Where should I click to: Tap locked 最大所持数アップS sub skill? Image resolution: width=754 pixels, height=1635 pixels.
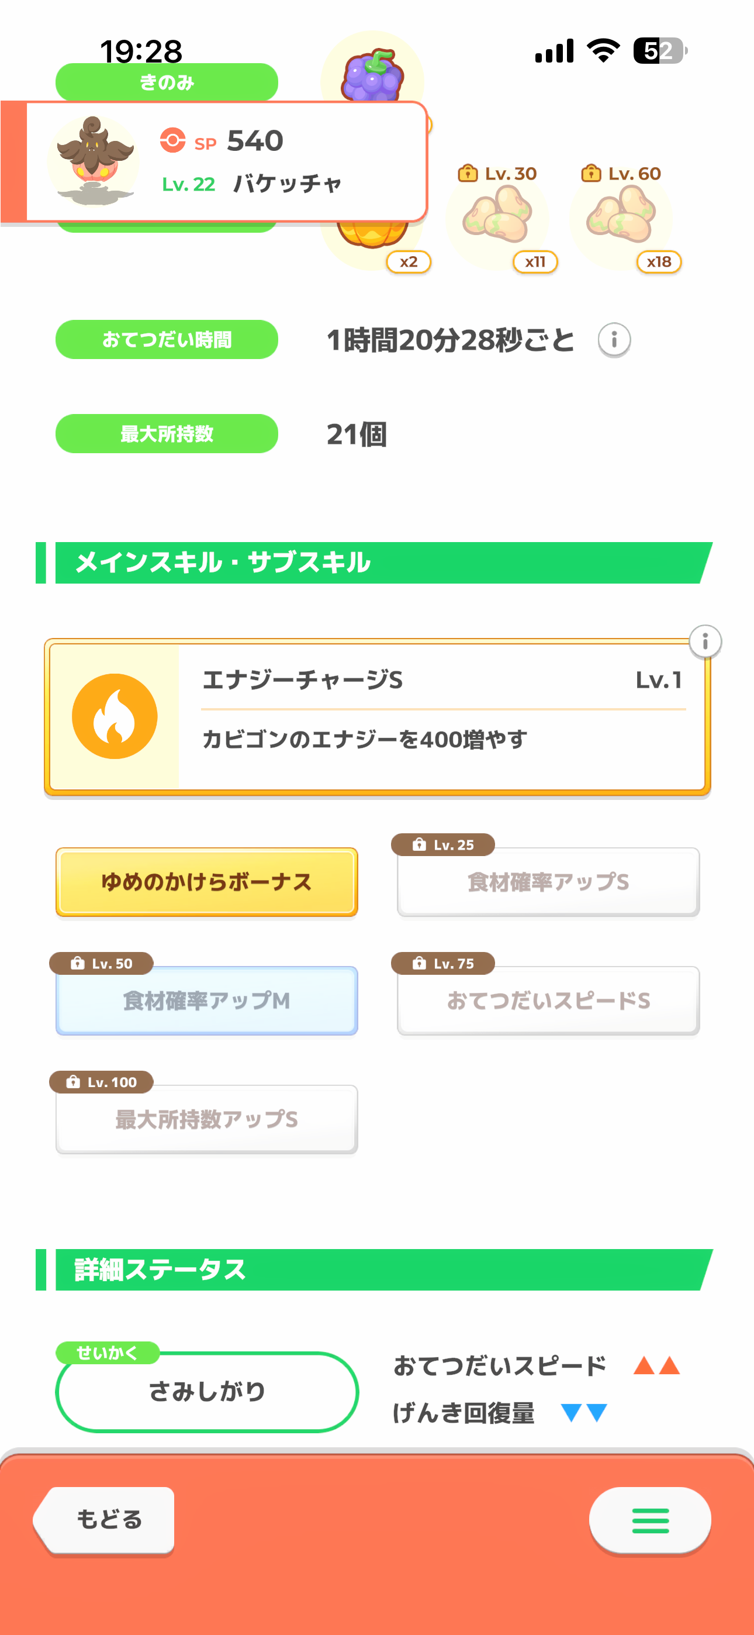click(207, 1120)
